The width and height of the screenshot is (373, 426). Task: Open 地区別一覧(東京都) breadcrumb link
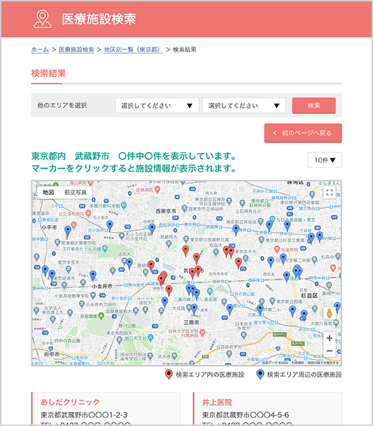click(133, 49)
